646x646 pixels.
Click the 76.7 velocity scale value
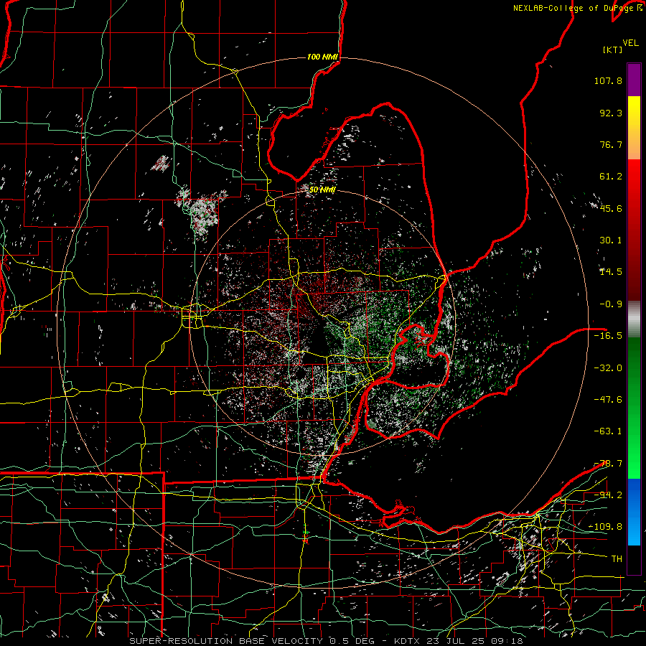(611, 144)
